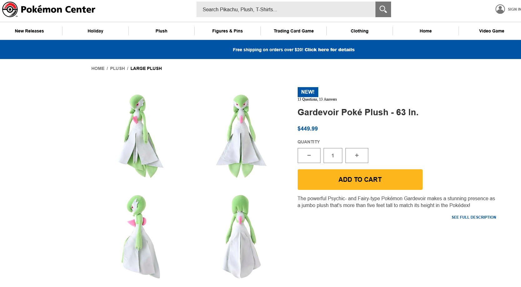
Task: Open the Holiday menu
Action: [x=95, y=31]
